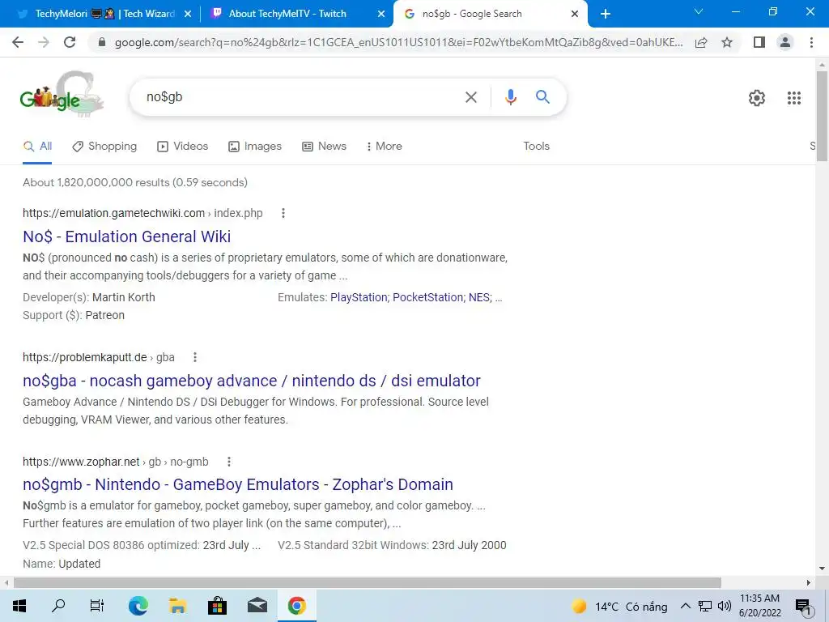Select the Videos search filter
This screenshot has width=829, height=622.
tap(182, 147)
